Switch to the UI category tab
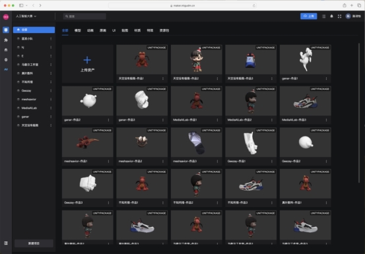Image resolution: width=365 pixels, height=254 pixels. pos(114,30)
